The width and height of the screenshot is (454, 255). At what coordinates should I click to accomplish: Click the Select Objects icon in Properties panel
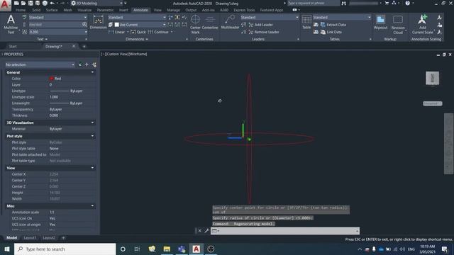click(x=87, y=64)
